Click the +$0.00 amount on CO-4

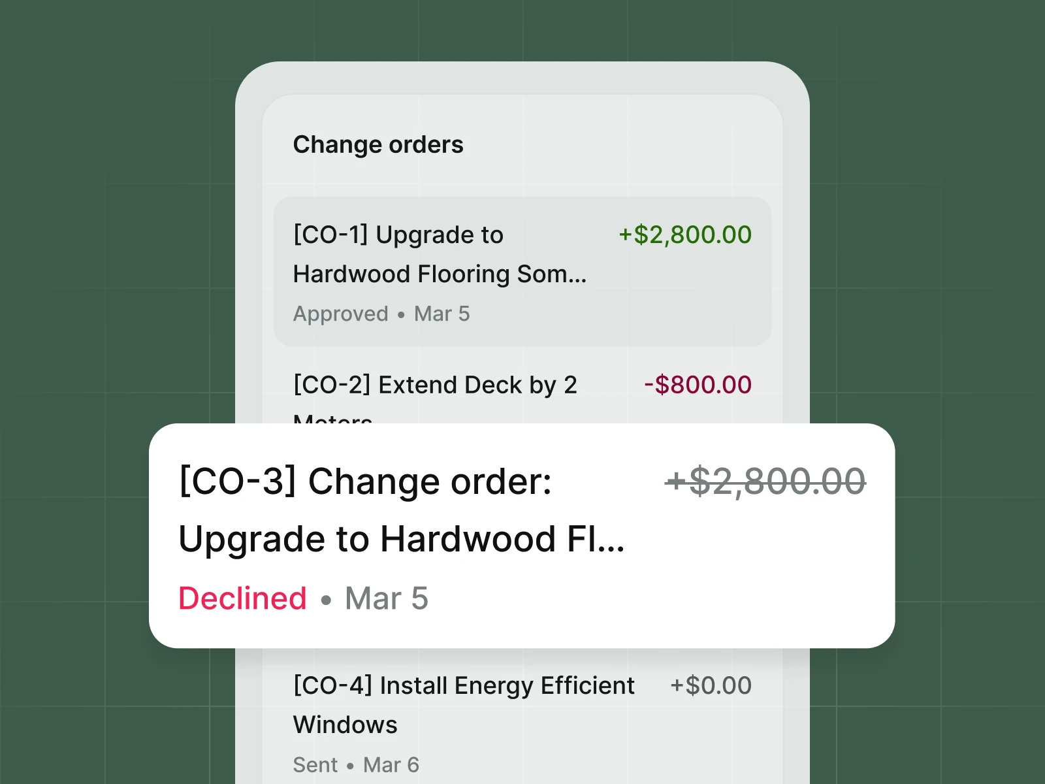tap(711, 685)
